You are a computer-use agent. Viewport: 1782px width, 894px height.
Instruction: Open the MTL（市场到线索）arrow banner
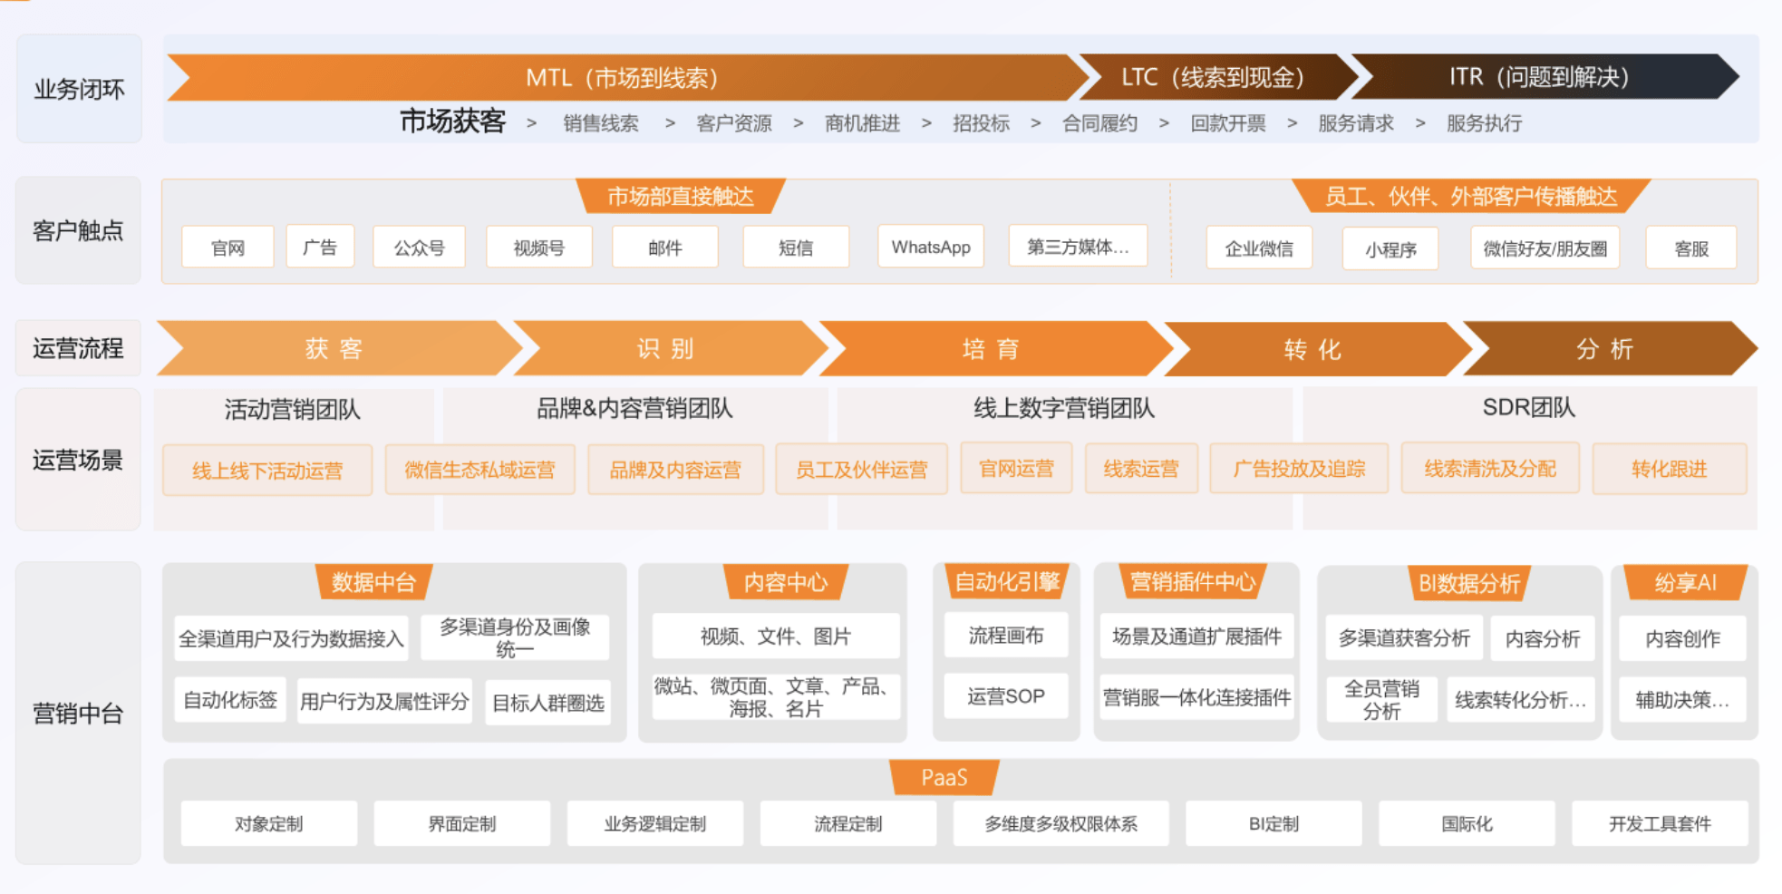pos(622,78)
